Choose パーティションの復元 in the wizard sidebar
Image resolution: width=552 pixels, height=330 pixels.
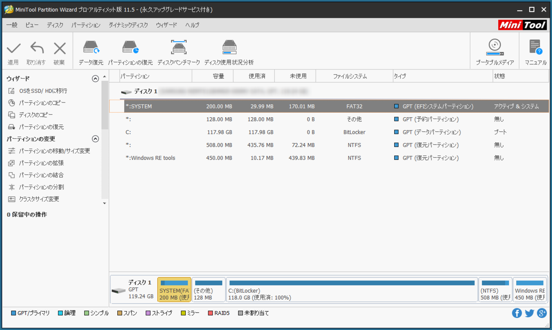point(41,127)
